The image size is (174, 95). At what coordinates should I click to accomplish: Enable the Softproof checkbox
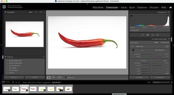[x=66, y=77]
